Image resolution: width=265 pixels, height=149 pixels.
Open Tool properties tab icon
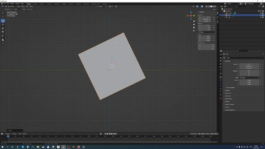point(221,54)
